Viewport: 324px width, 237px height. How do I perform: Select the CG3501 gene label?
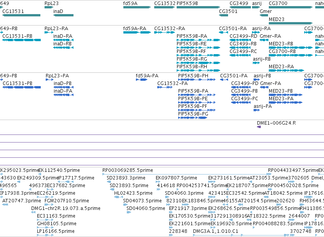pyautogui.click(x=228, y=11)
